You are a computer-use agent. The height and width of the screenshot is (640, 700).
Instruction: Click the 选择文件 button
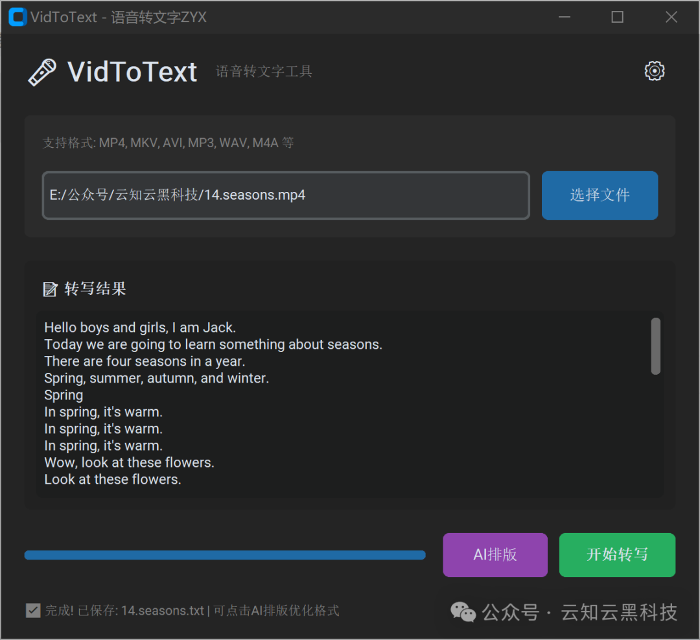point(600,195)
